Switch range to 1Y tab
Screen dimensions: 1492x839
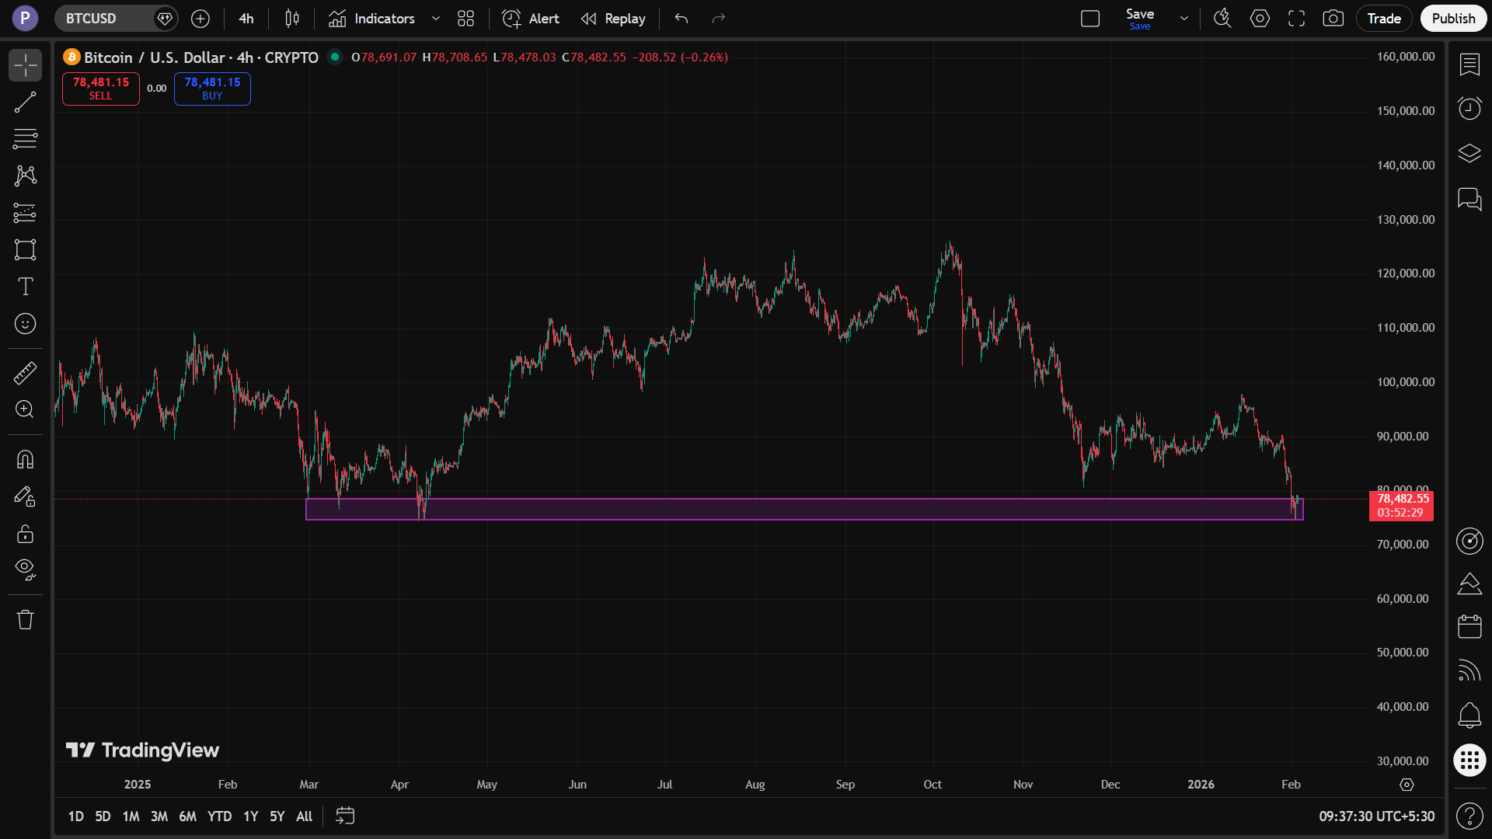tap(250, 816)
